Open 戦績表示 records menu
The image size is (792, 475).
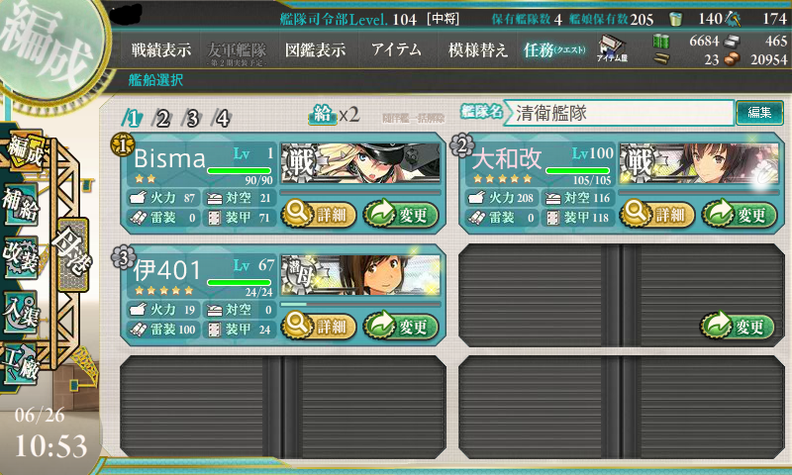[161, 49]
